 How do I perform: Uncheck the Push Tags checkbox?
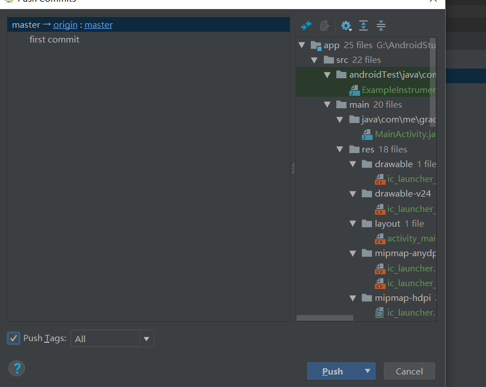pos(13,338)
